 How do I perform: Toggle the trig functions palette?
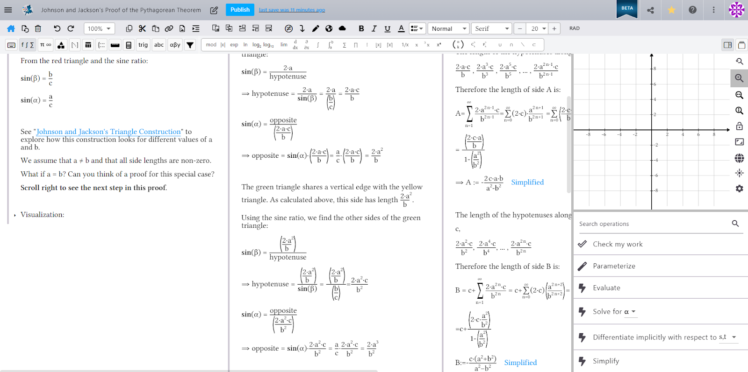click(143, 45)
